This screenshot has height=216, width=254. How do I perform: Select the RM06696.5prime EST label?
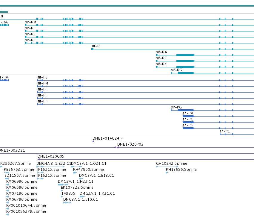coord(22,188)
